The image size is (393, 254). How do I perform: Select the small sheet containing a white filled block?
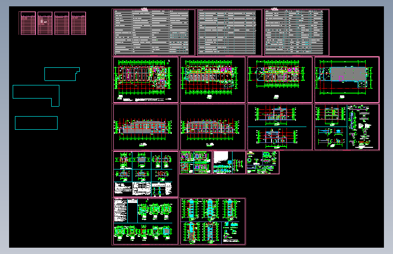[229, 162]
